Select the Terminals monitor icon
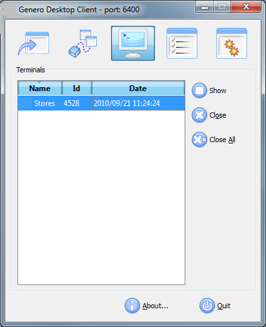This screenshot has width=266, height=327. pos(133,43)
